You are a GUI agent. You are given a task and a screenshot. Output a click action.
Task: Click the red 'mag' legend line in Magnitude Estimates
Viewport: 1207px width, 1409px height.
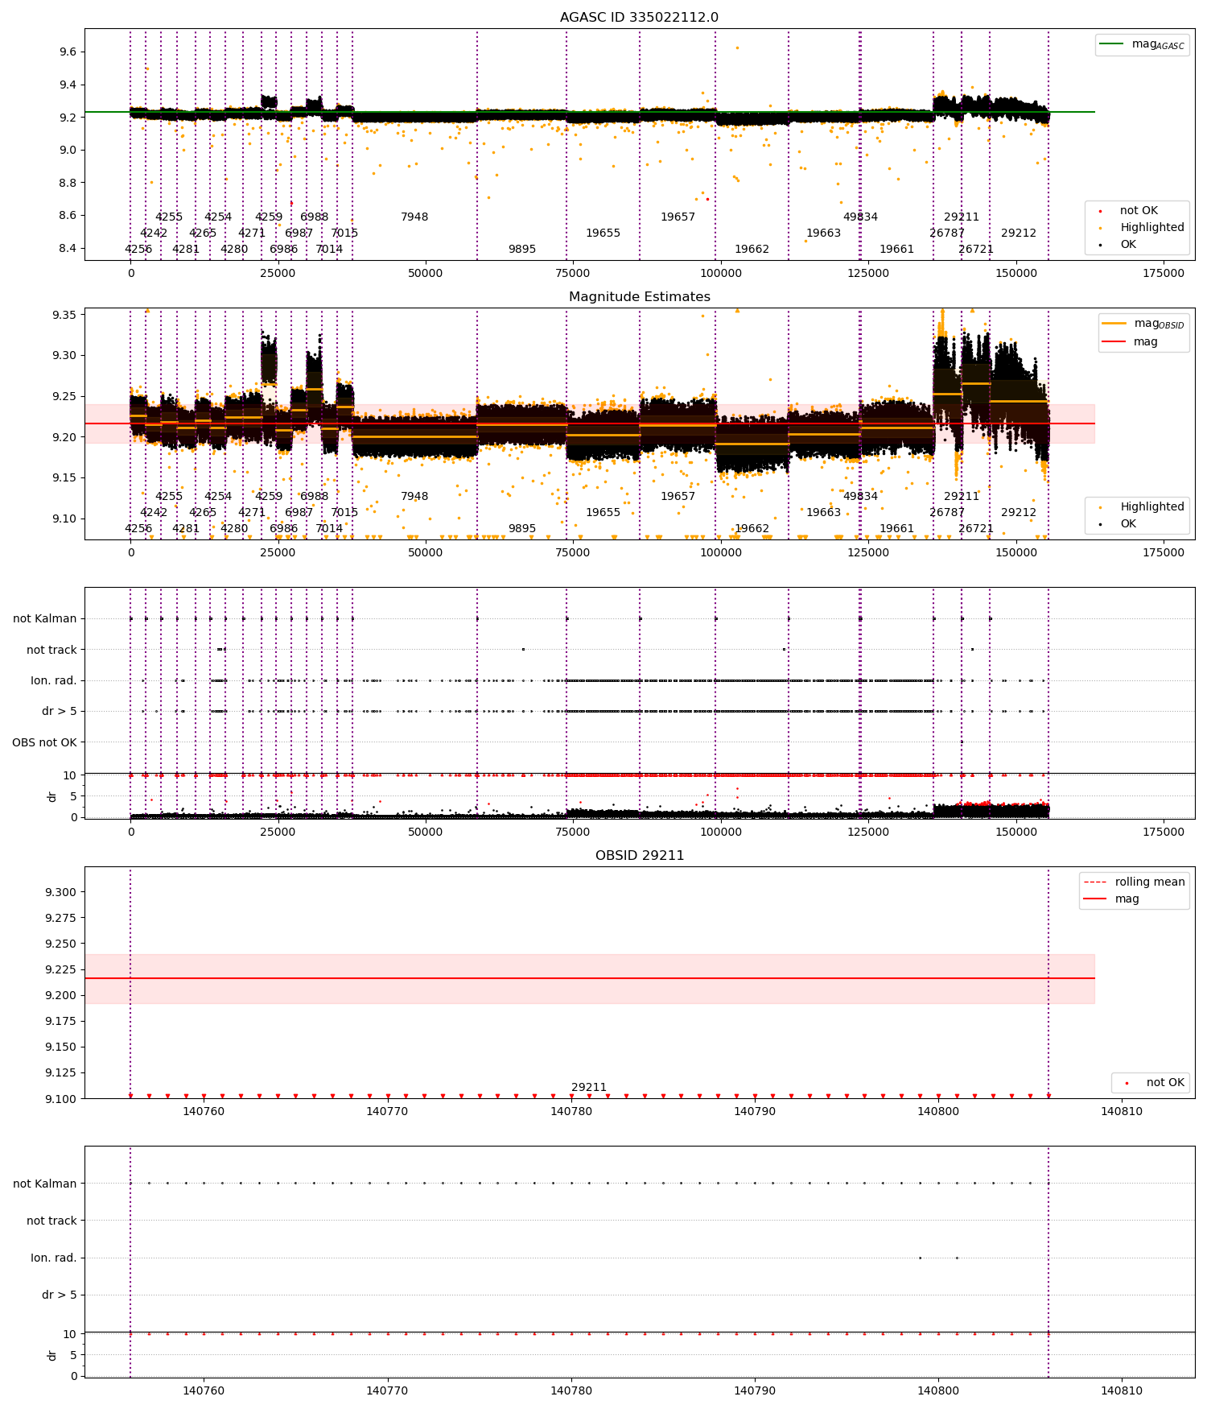(1114, 341)
